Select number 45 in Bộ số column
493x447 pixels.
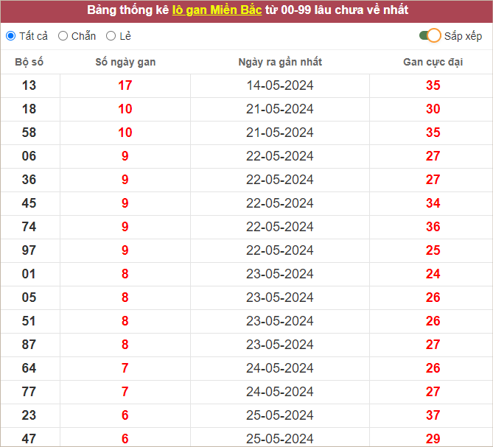(x=29, y=203)
